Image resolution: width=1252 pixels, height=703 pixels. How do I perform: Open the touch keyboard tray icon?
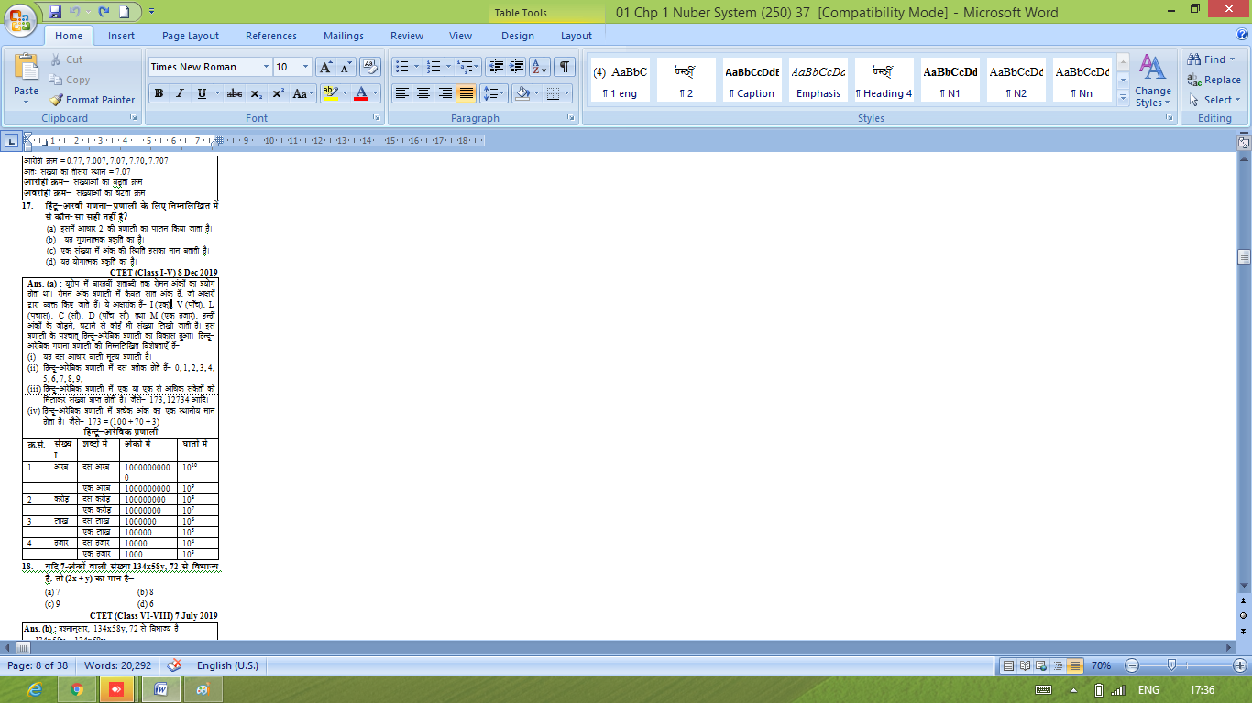click(x=1043, y=689)
